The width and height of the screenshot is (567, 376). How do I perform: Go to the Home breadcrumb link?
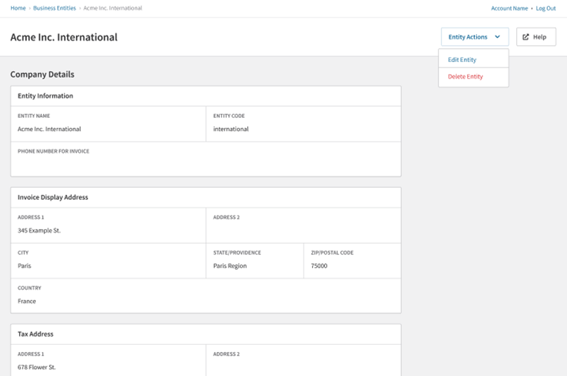tap(18, 8)
